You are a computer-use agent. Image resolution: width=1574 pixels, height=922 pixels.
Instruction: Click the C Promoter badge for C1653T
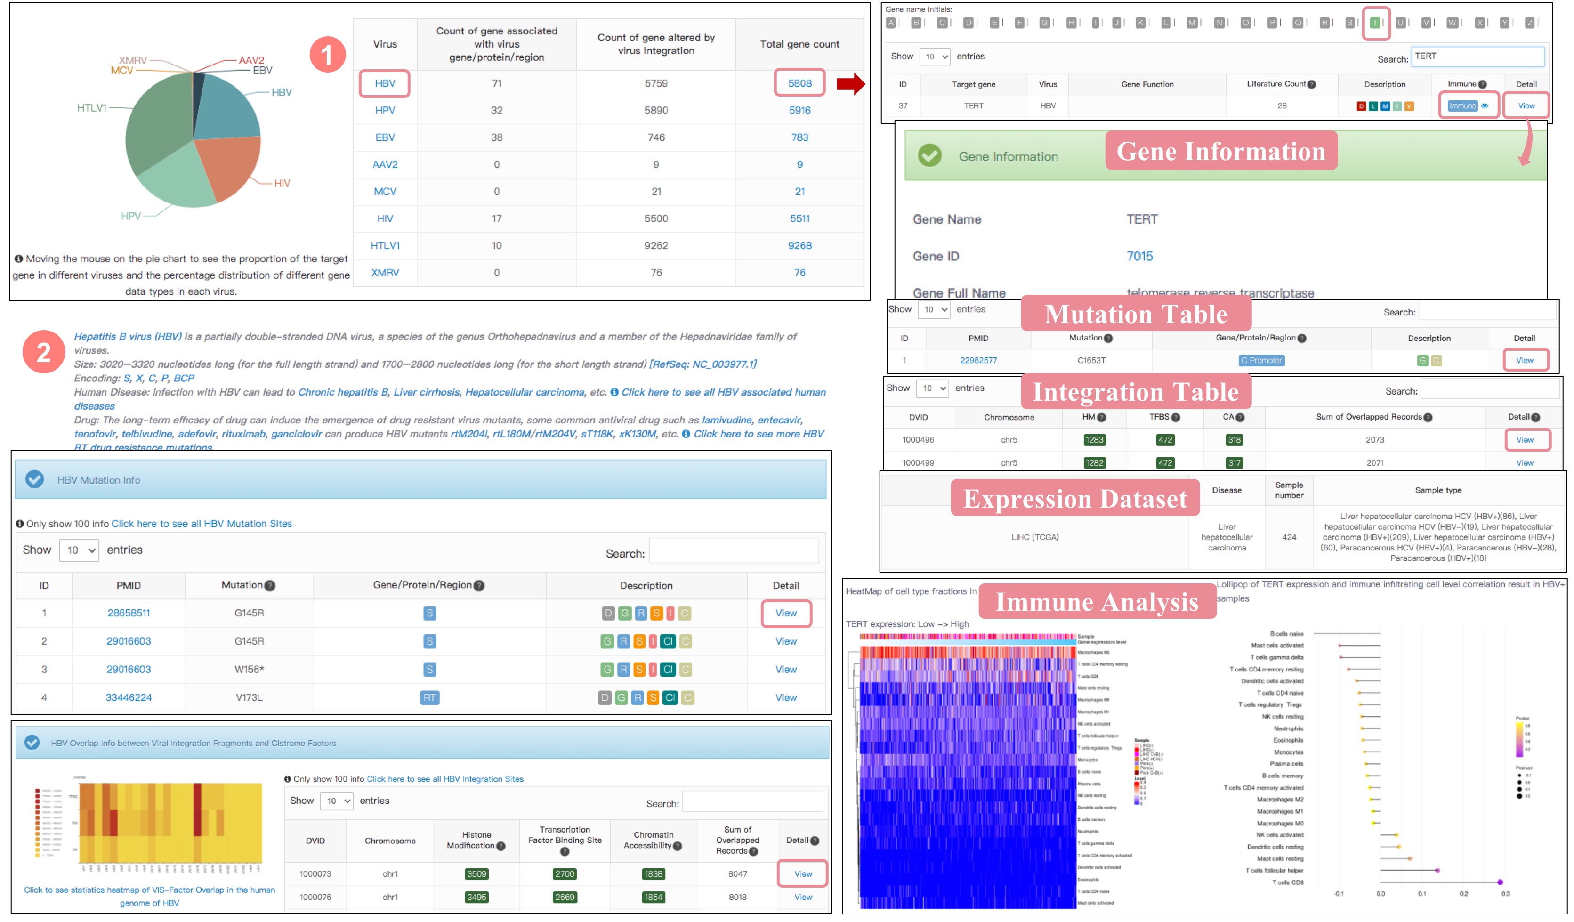[1261, 360]
